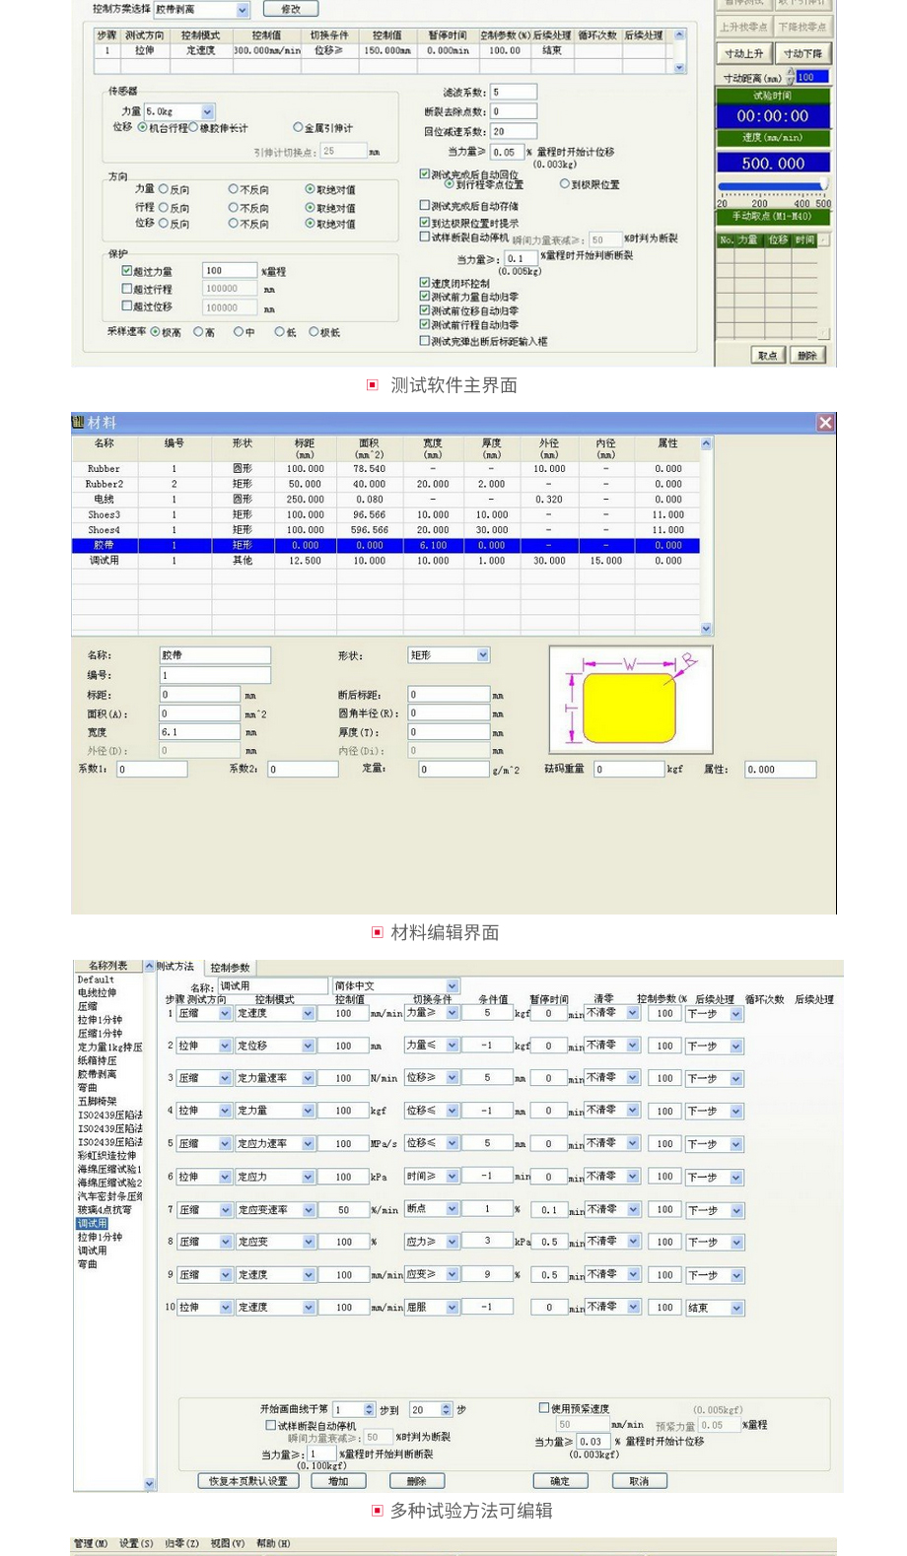Click the speed slider track

tap(771, 185)
